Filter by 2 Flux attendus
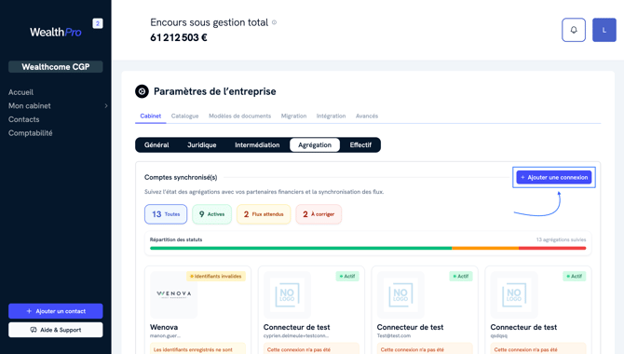Viewport: 624px width, 354px height. pyautogui.click(x=264, y=214)
